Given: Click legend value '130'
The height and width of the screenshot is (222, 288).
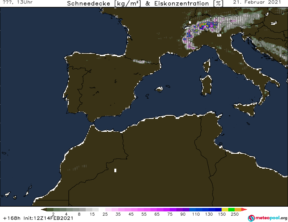Looking at the screenshot, I should pyautogui.click(x=209, y=214).
